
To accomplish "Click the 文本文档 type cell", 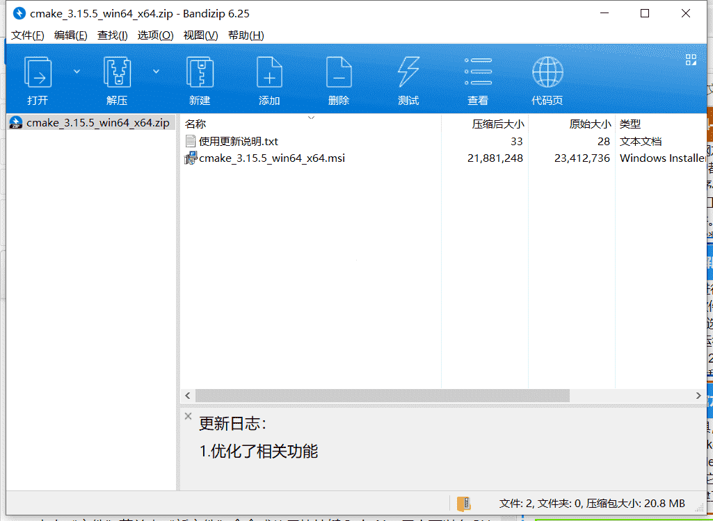I will (x=640, y=141).
